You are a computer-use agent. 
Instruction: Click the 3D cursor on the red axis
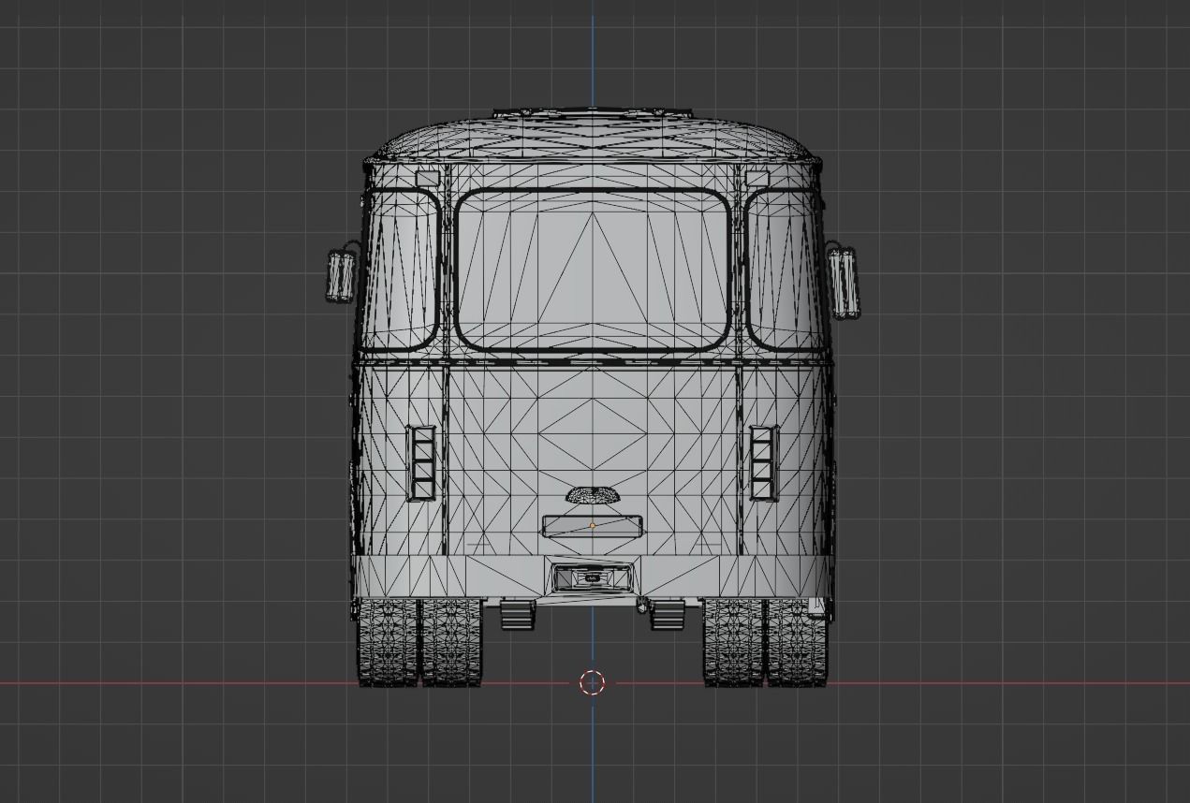pos(593,683)
